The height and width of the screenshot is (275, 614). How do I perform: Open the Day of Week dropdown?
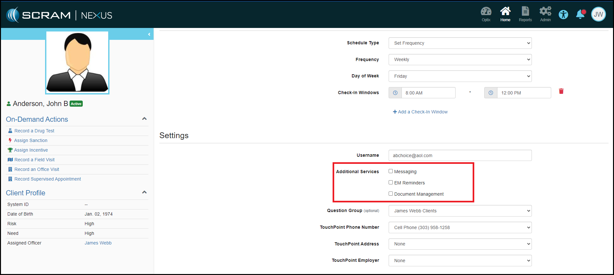(460, 76)
